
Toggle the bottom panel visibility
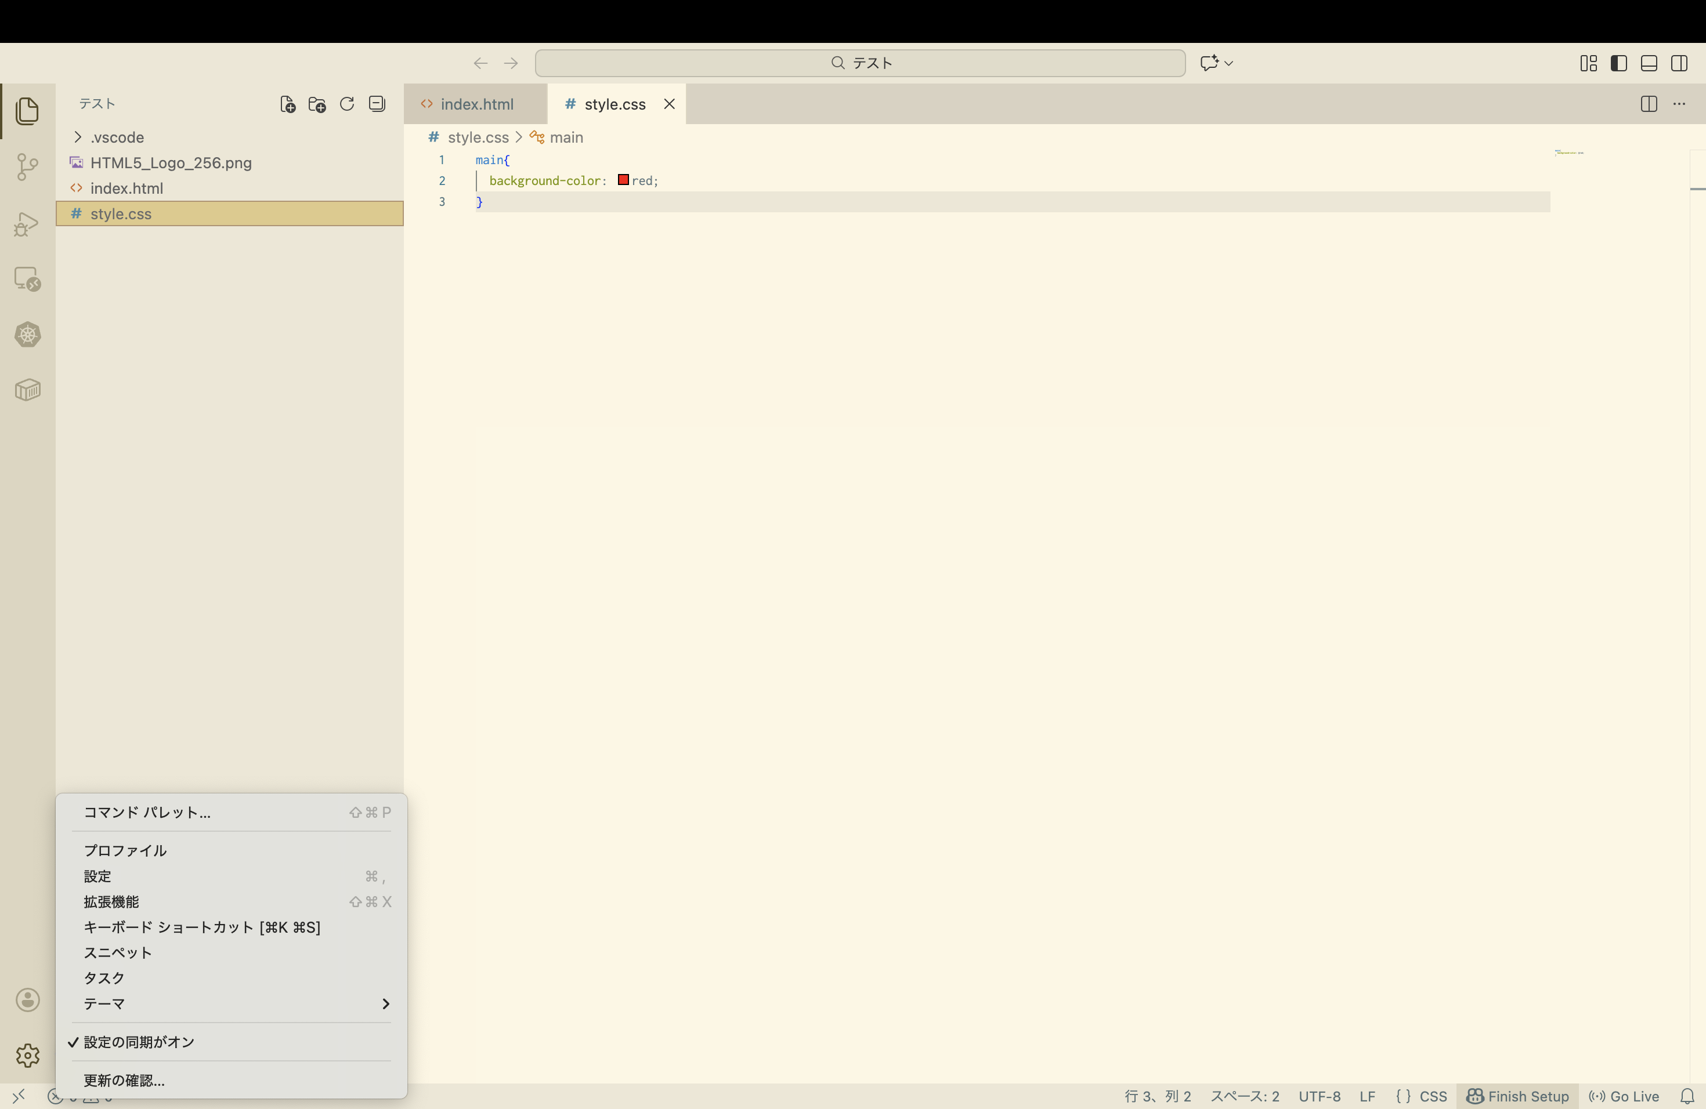[1649, 63]
